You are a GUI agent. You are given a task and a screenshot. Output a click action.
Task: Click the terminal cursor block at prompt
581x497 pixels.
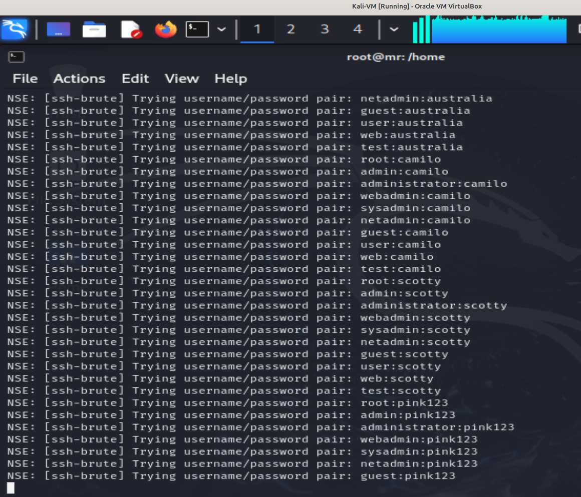(11, 488)
